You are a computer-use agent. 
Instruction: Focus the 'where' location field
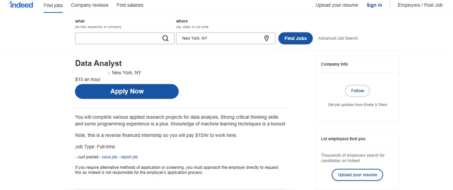point(221,38)
